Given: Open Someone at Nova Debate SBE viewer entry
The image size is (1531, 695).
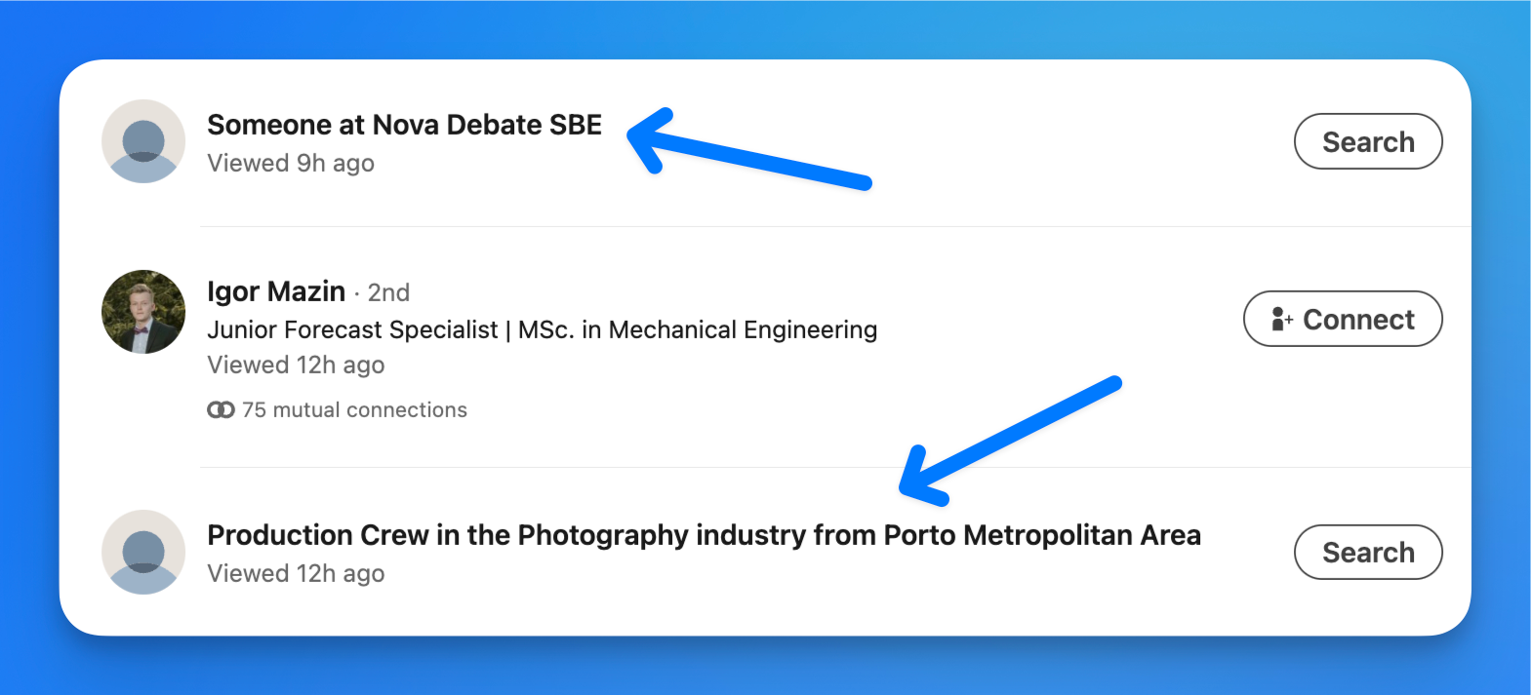Looking at the screenshot, I should pyautogui.click(x=404, y=125).
